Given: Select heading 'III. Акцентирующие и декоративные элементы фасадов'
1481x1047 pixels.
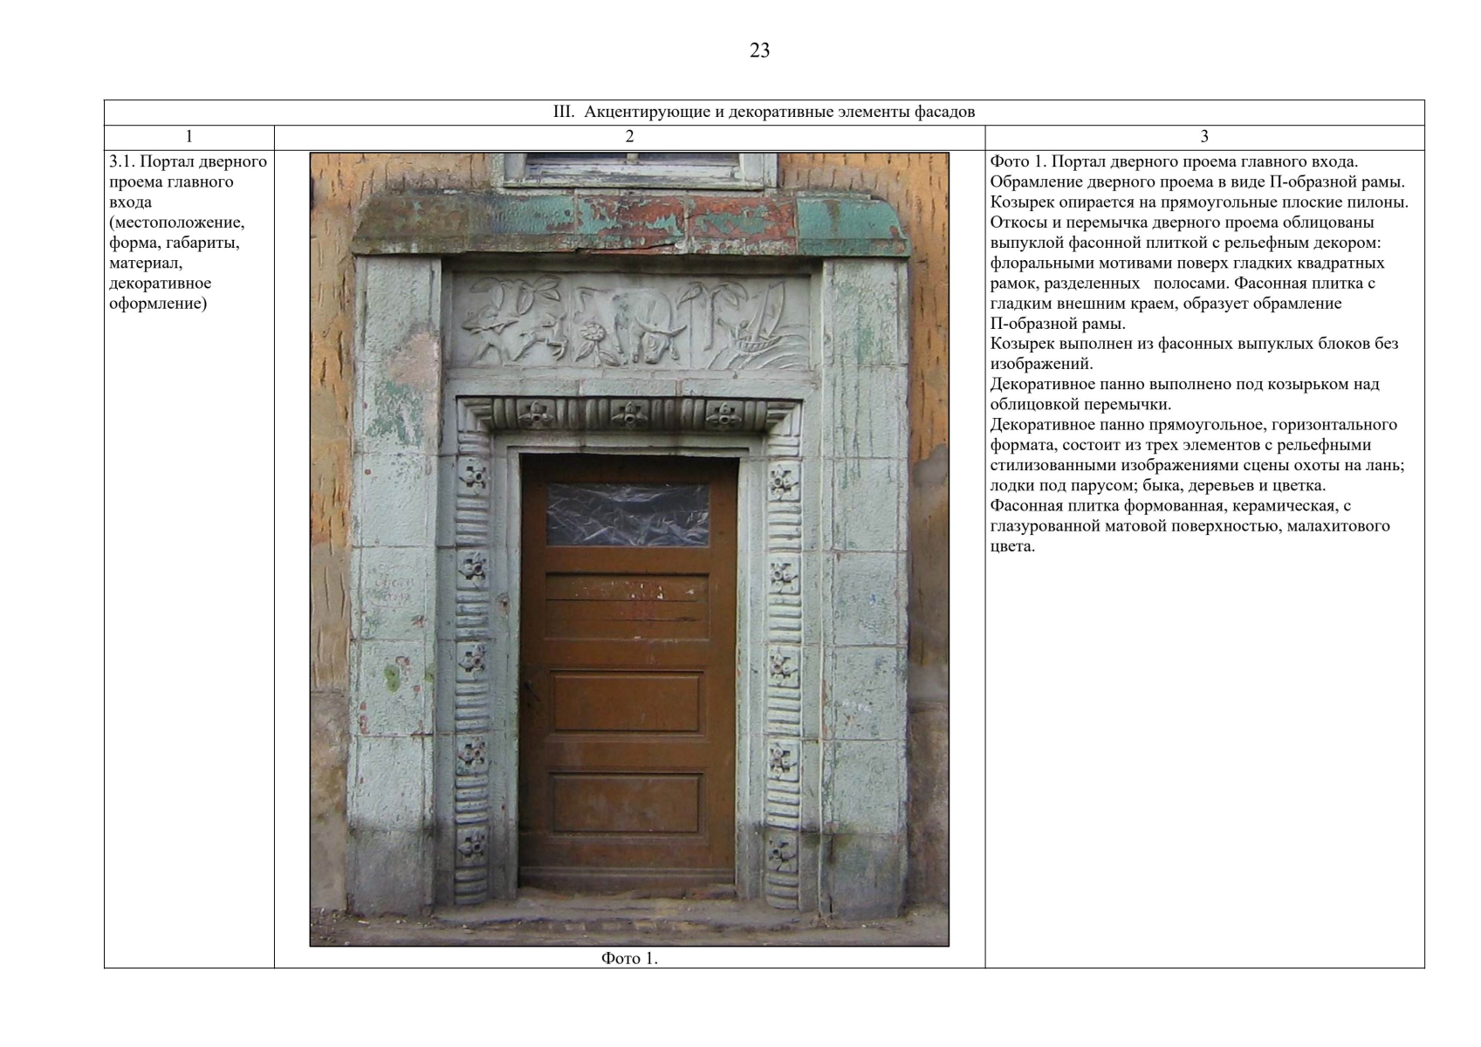Looking at the screenshot, I should [x=764, y=112].
